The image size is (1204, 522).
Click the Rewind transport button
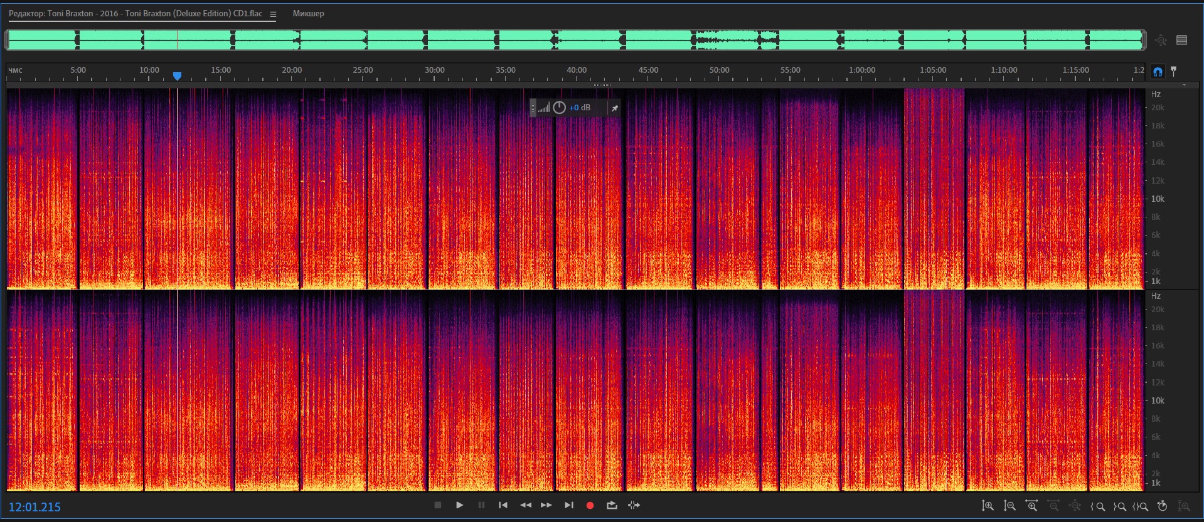tap(526, 505)
